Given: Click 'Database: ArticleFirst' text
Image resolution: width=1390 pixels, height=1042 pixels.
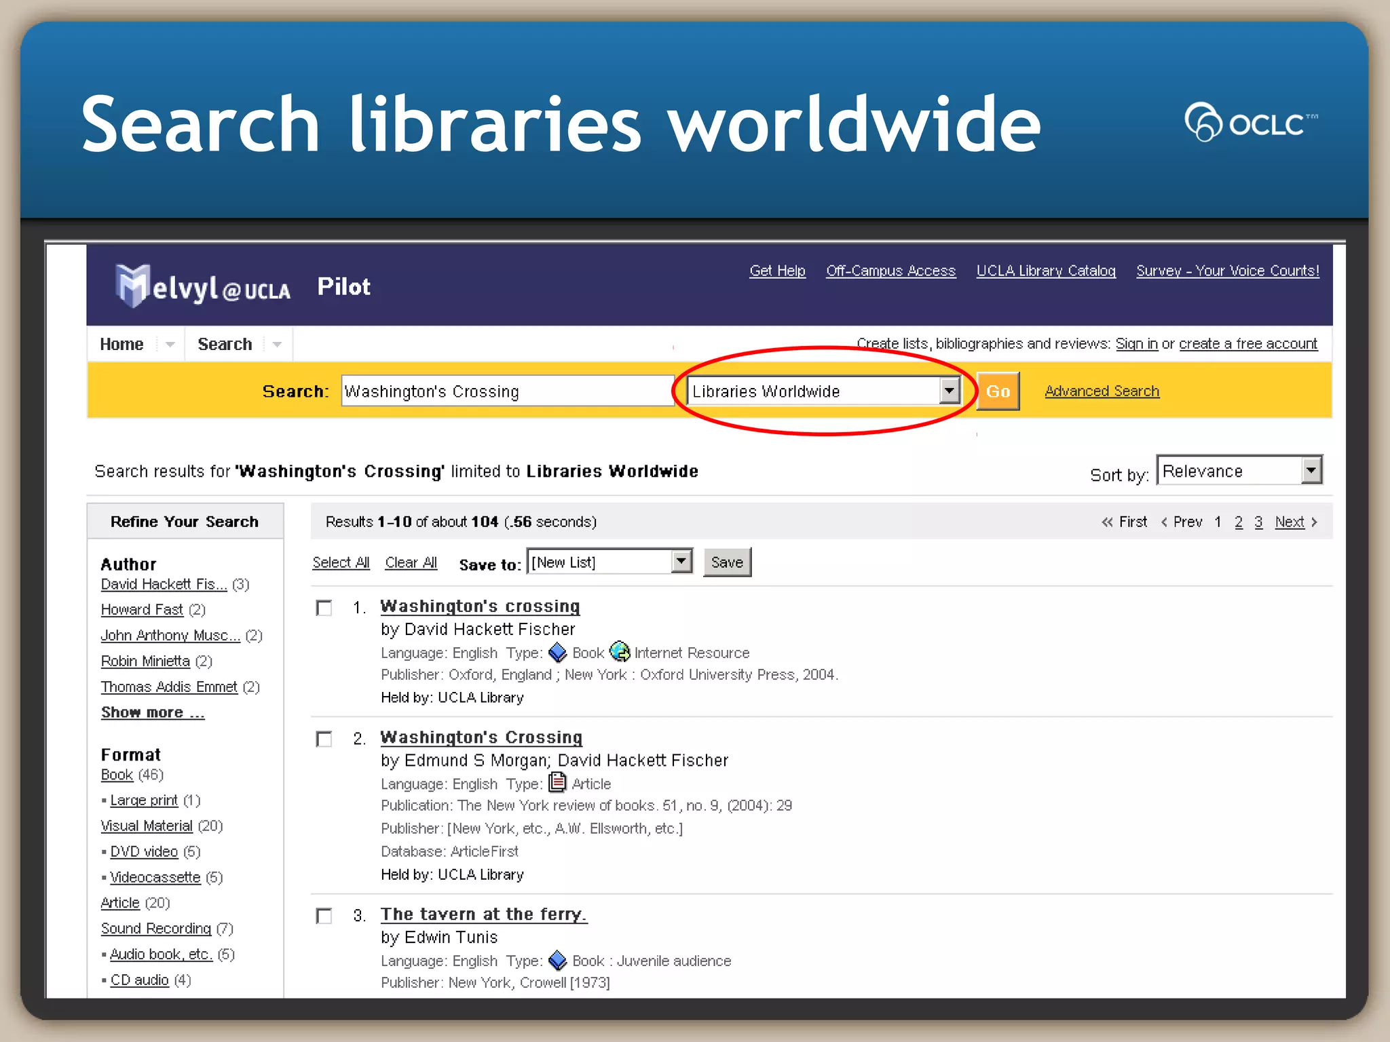Looking at the screenshot, I should click(x=449, y=851).
